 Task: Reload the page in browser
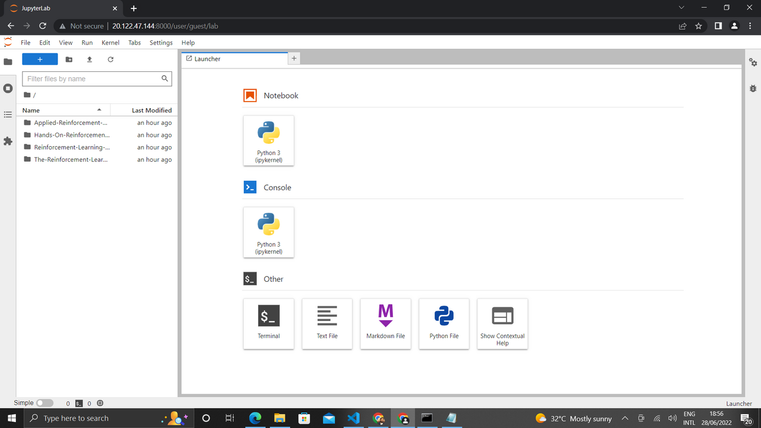(43, 26)
